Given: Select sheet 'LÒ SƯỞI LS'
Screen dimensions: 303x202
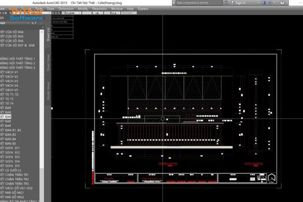Looking at the screenshot, I should point(11,170).
